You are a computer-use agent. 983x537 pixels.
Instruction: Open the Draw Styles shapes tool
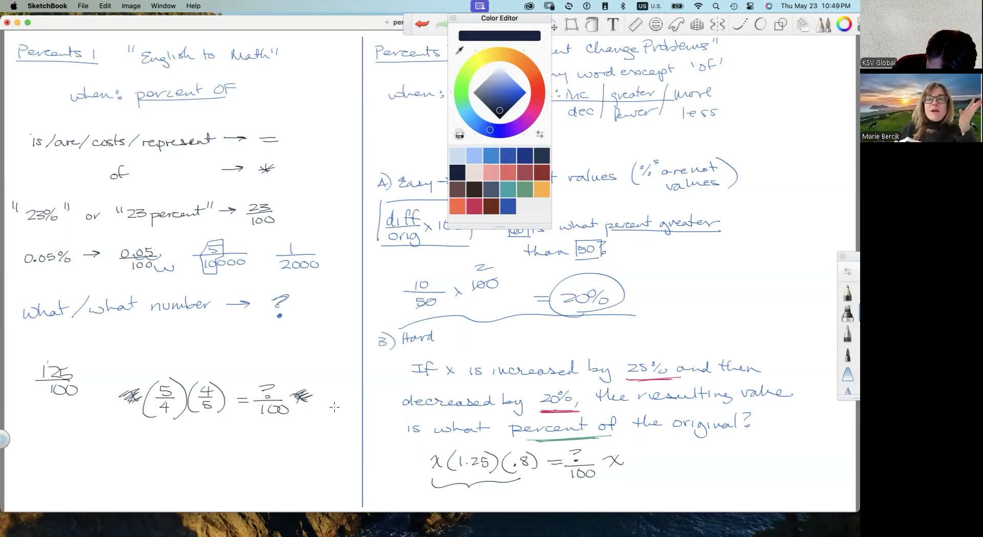point(781,24)
